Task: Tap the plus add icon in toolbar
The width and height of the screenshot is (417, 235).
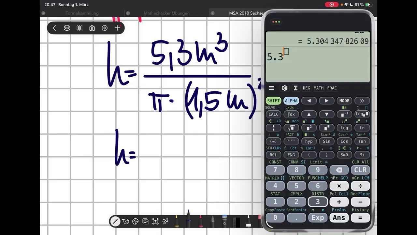Action: (x=117, y=28)
